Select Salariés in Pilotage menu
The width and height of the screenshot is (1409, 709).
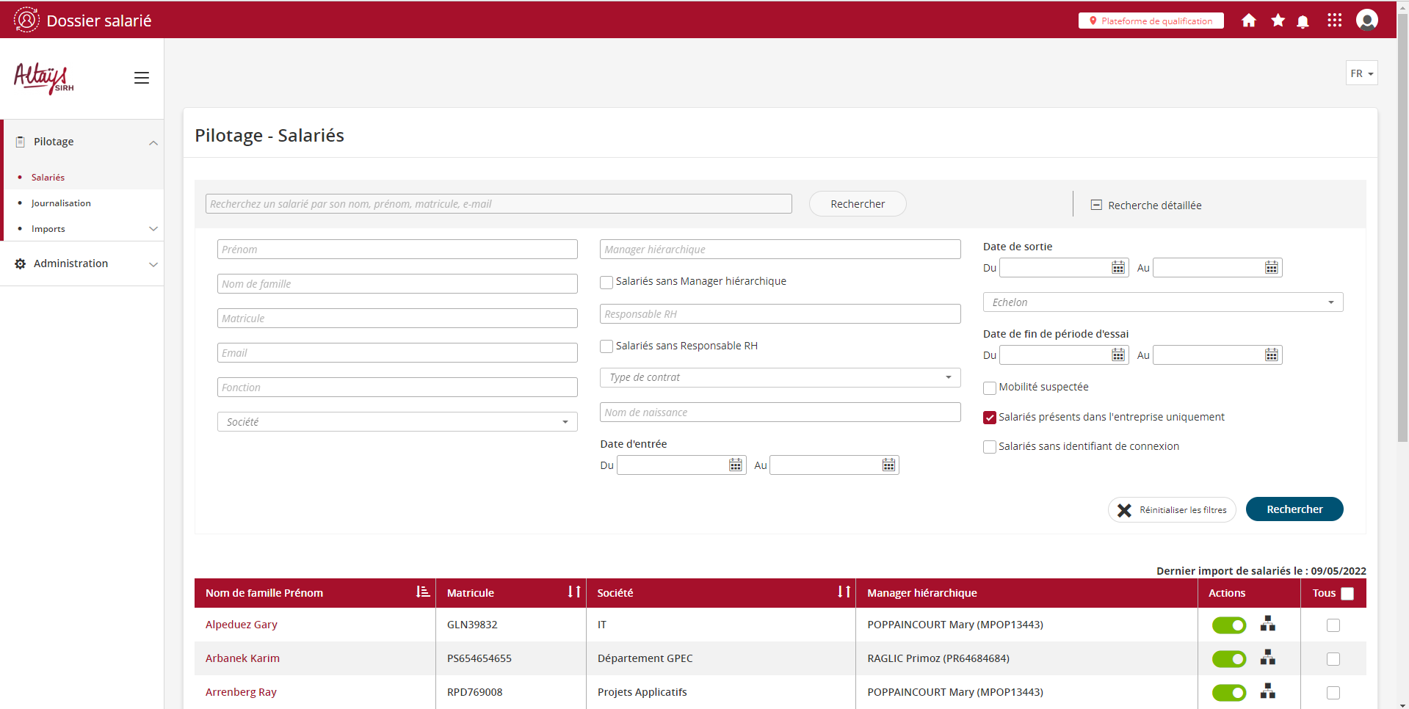(48, 178)
